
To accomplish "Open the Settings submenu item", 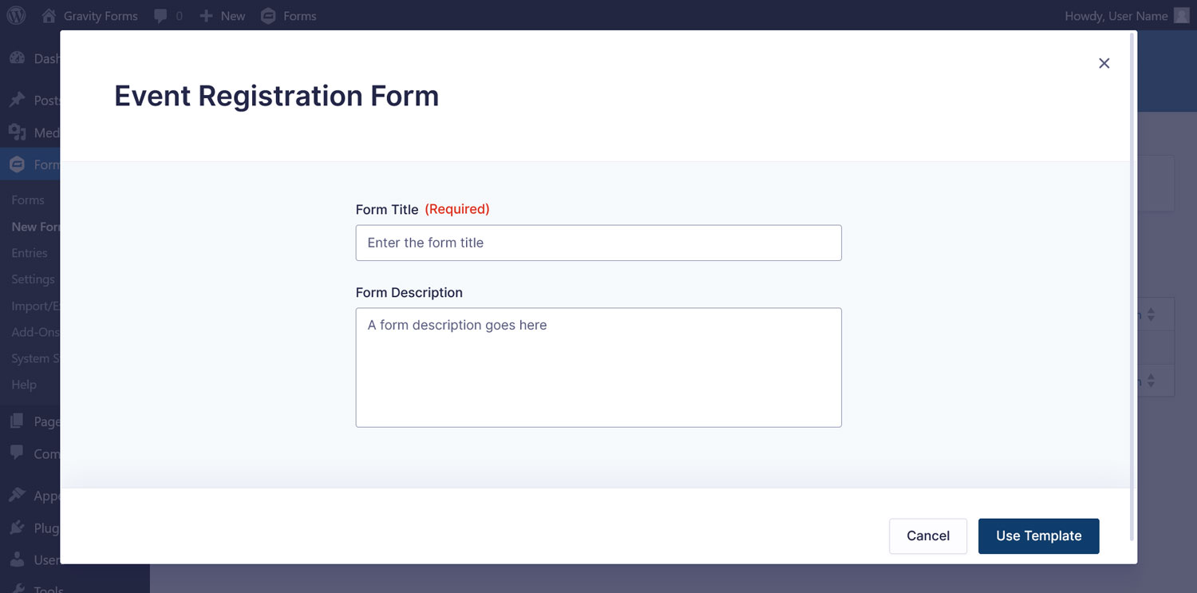I will (x=33, y=279).
